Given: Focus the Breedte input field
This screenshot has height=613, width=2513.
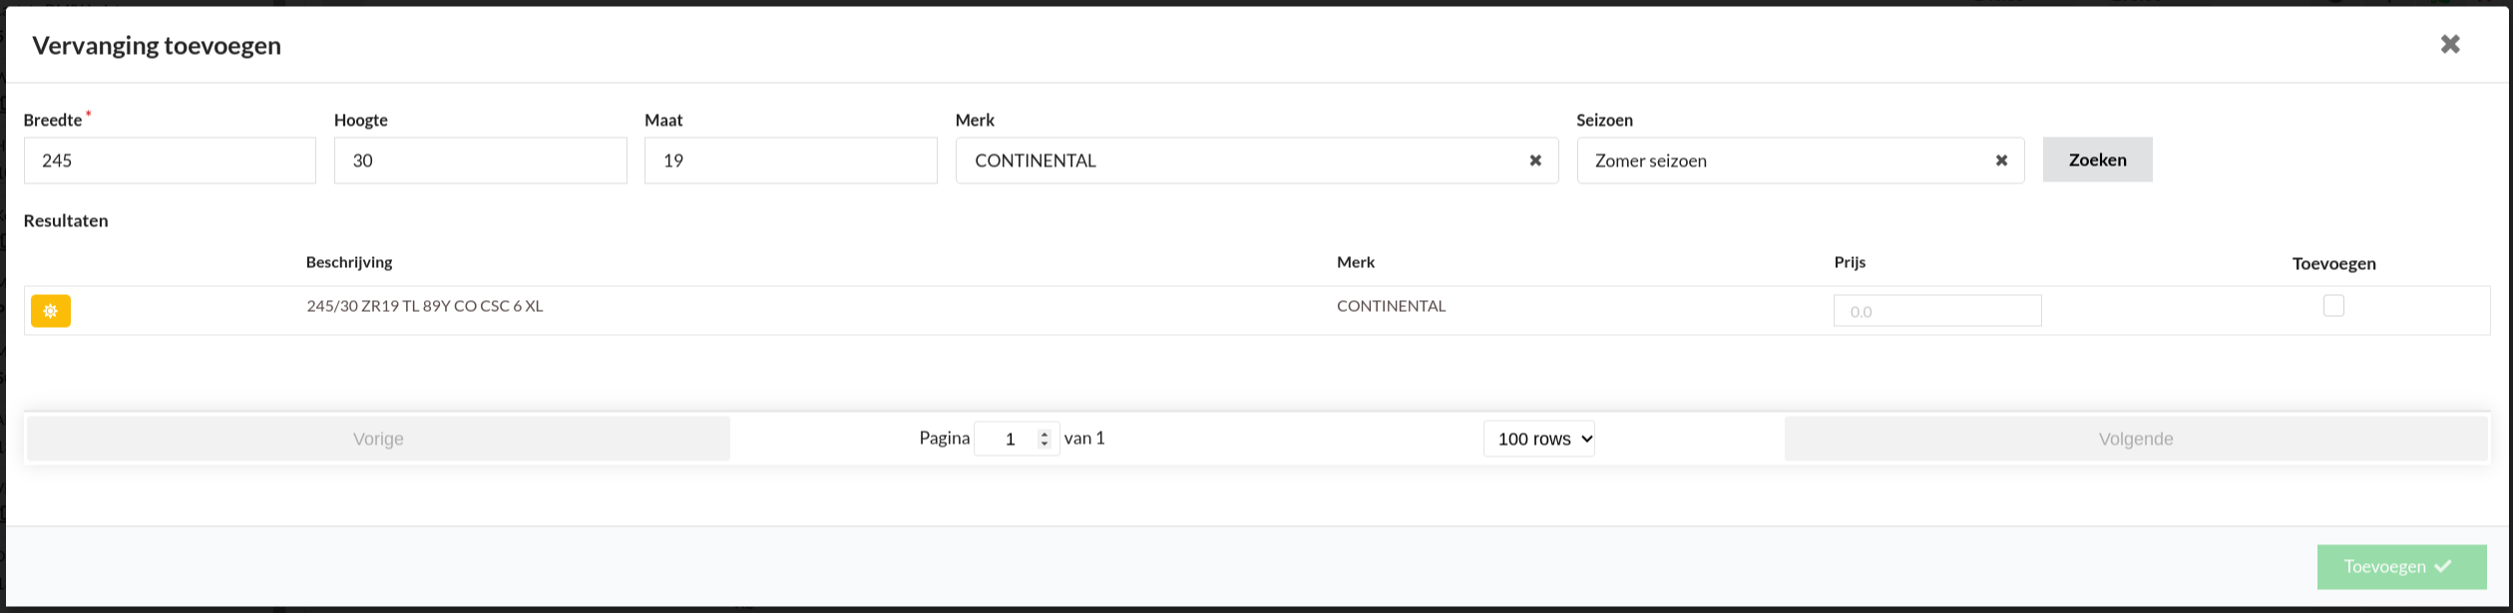Looking at the screenshot, I should point(170,160).
